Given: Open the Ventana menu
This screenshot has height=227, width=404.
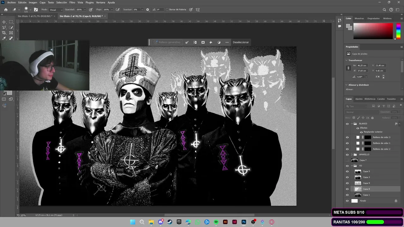Looking at the screenshot, I should pyautogui.click(x=101, y=3).
